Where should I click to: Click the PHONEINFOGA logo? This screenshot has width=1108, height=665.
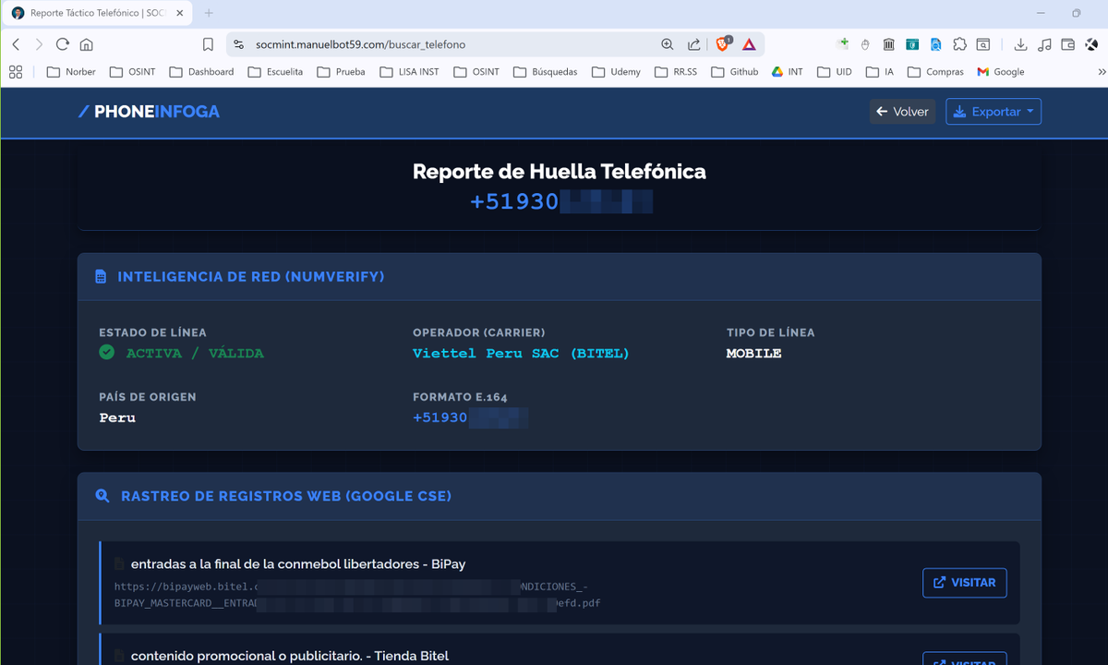pyautogui.click(x=149, y=112)
